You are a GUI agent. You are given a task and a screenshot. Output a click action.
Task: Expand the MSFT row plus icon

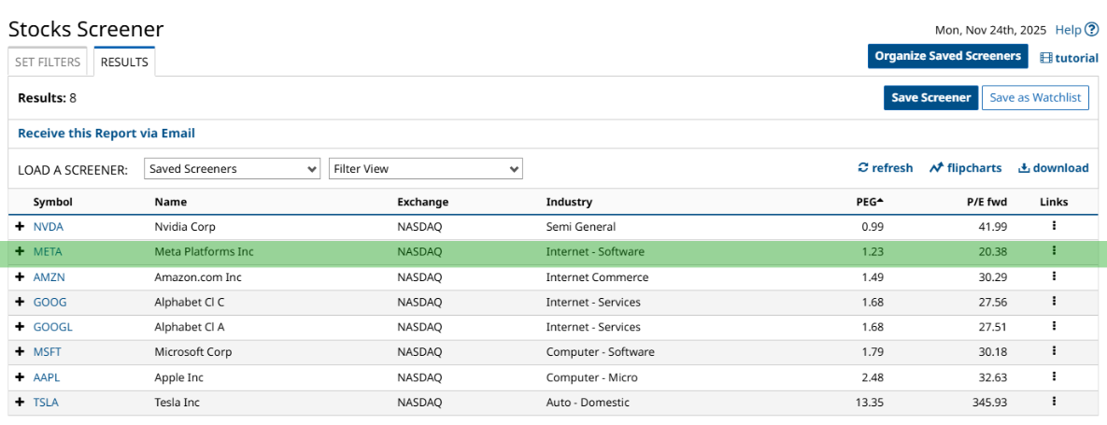pos(20,352)
